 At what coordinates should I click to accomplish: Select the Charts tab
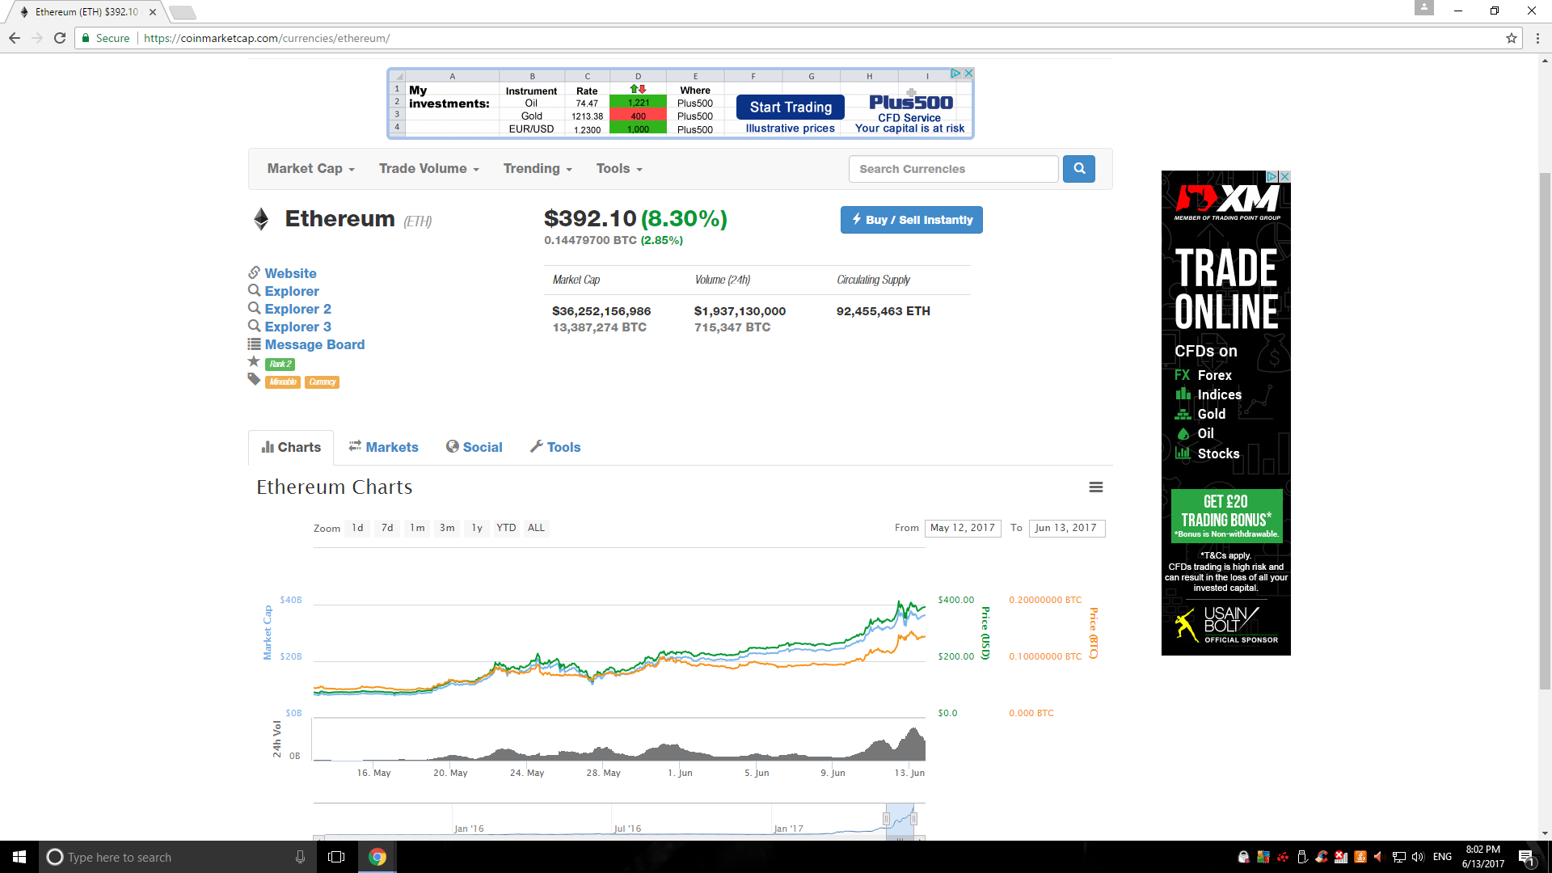(291, 447)
